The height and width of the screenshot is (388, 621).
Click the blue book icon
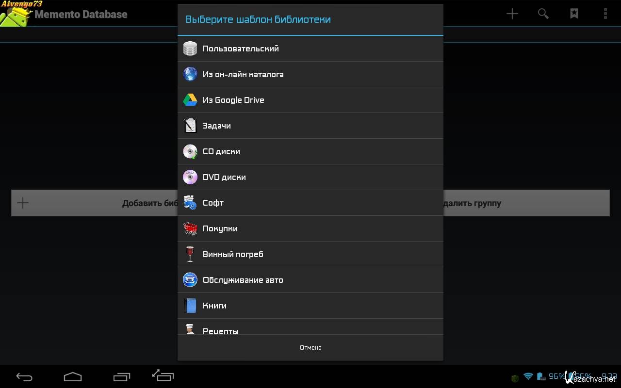tap(190, 306)
